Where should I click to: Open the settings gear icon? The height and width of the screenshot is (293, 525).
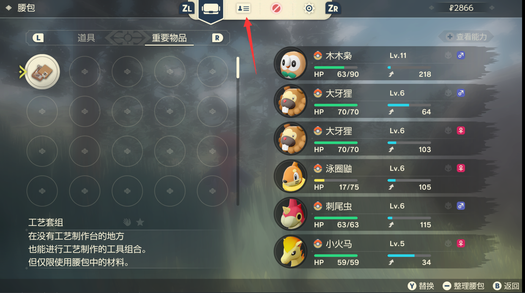[309, 8]
